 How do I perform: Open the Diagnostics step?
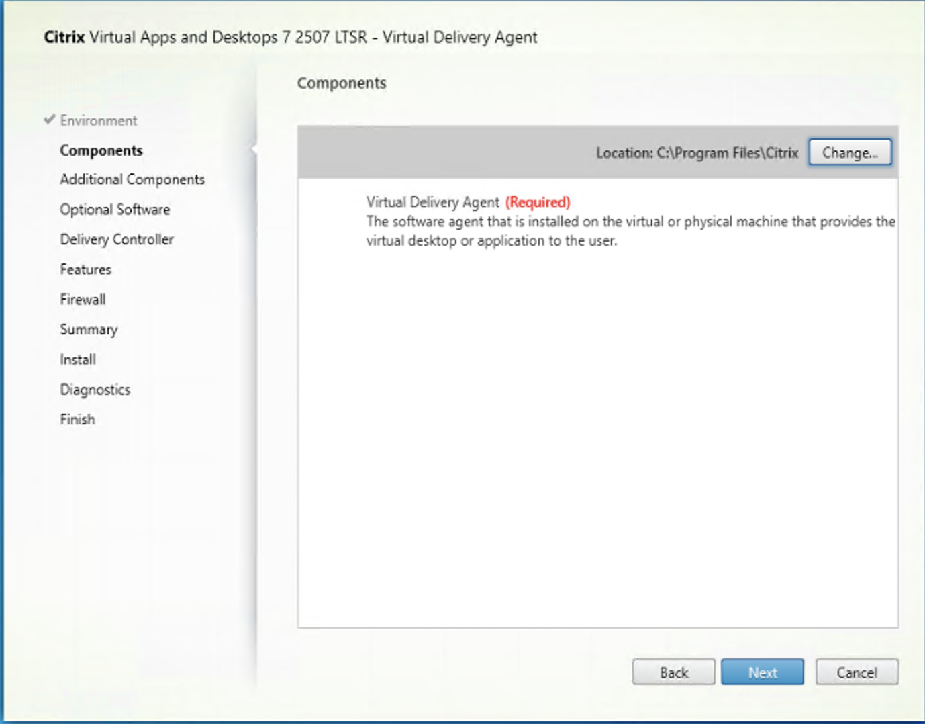click(95, 389)
